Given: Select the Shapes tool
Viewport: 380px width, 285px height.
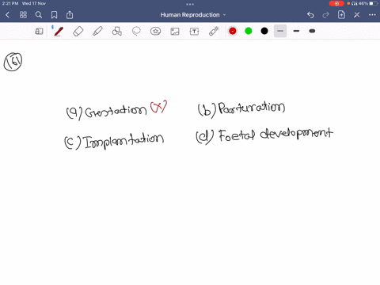Looking at the screenshot, I should click(116, 32).
